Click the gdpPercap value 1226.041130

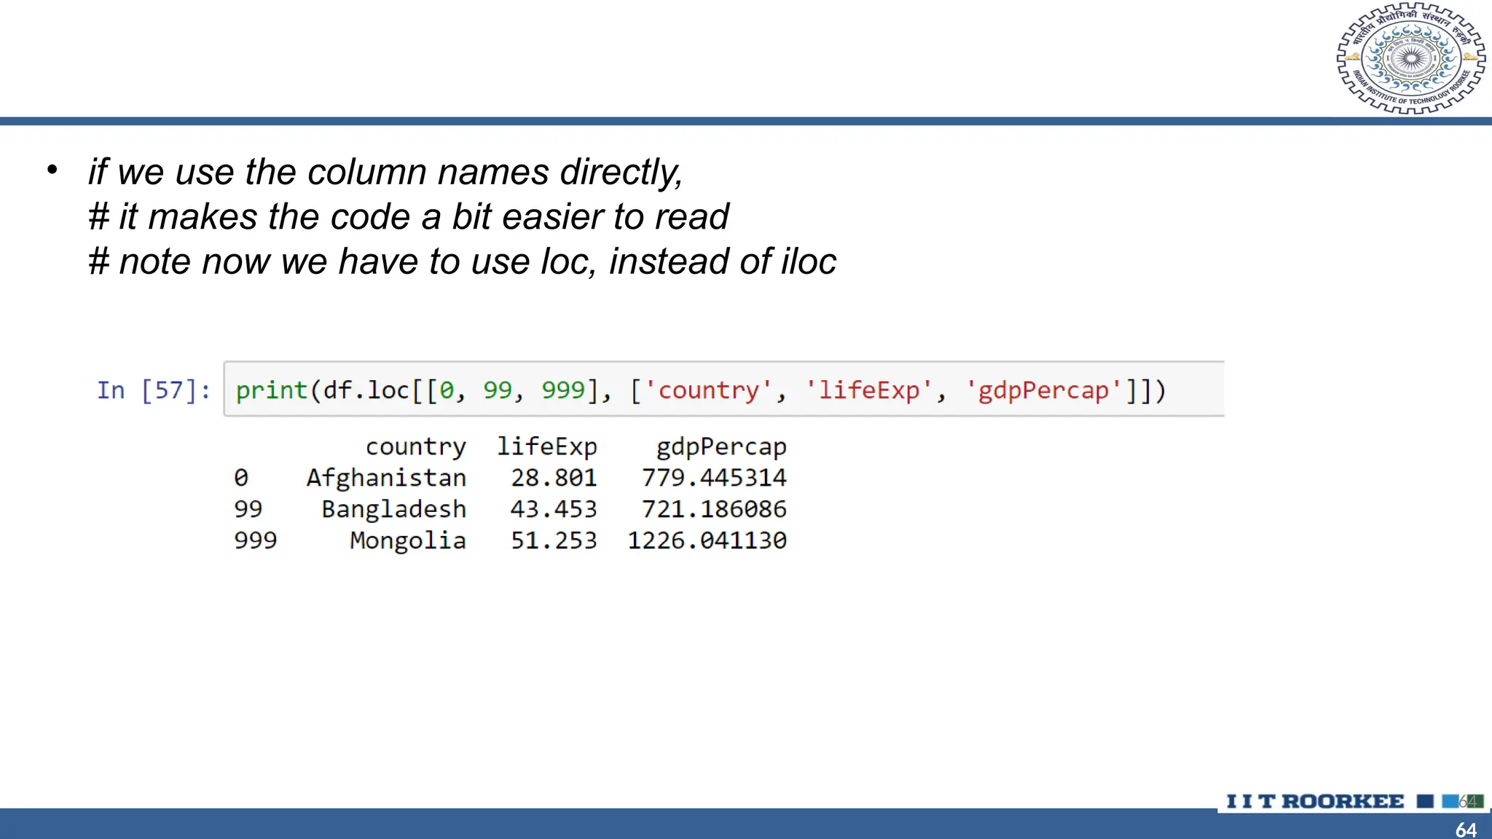tap(707, 540)
